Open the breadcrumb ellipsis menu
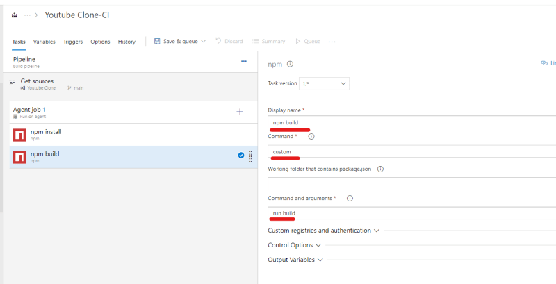 [27, 15]
